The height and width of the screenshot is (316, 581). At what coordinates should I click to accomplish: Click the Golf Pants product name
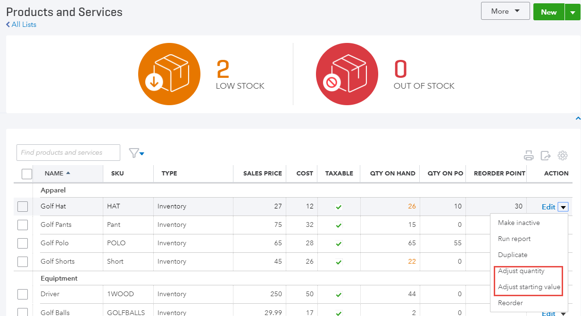56,225
